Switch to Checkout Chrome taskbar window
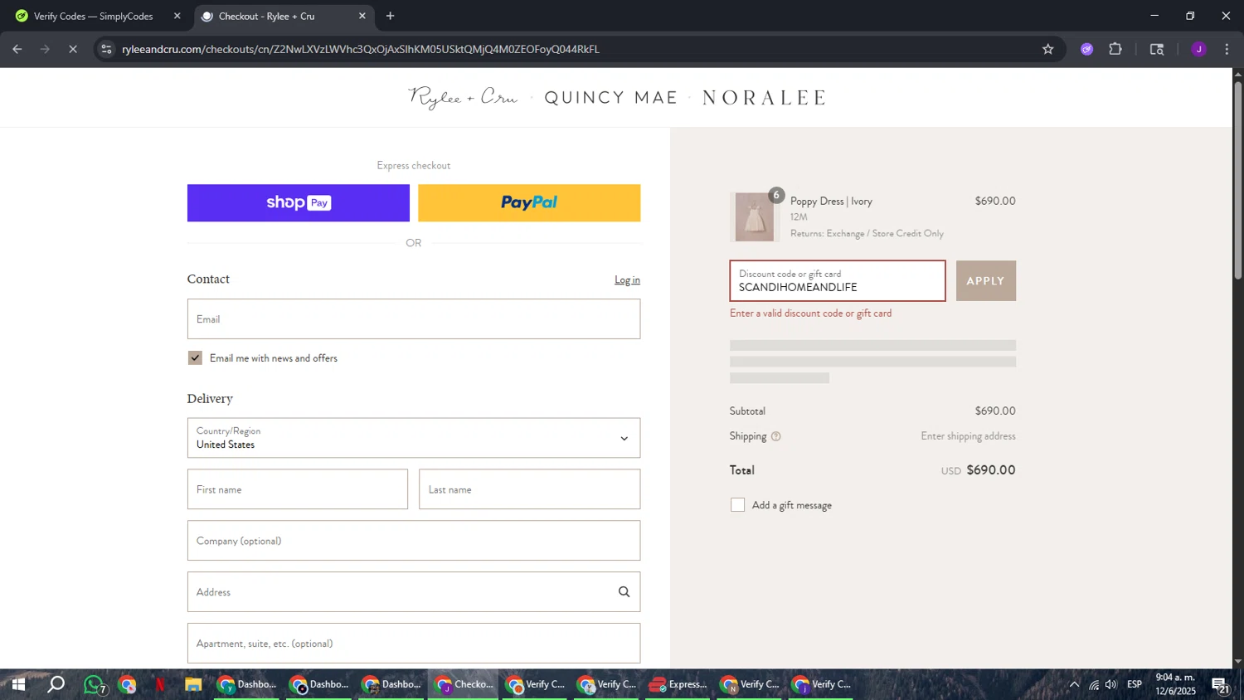Screen dimensions: 1244x700 464,685
